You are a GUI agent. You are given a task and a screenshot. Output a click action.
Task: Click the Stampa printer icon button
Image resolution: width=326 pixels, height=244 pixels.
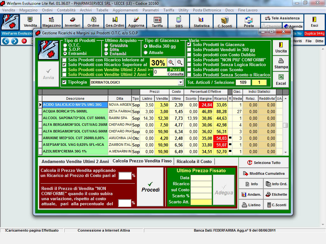point(281,63)
